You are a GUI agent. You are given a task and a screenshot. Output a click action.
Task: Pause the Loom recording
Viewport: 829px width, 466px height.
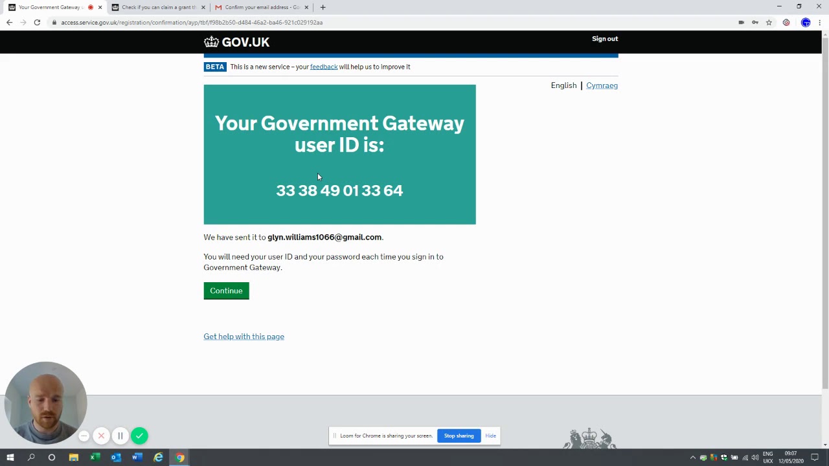coord(120,436)
